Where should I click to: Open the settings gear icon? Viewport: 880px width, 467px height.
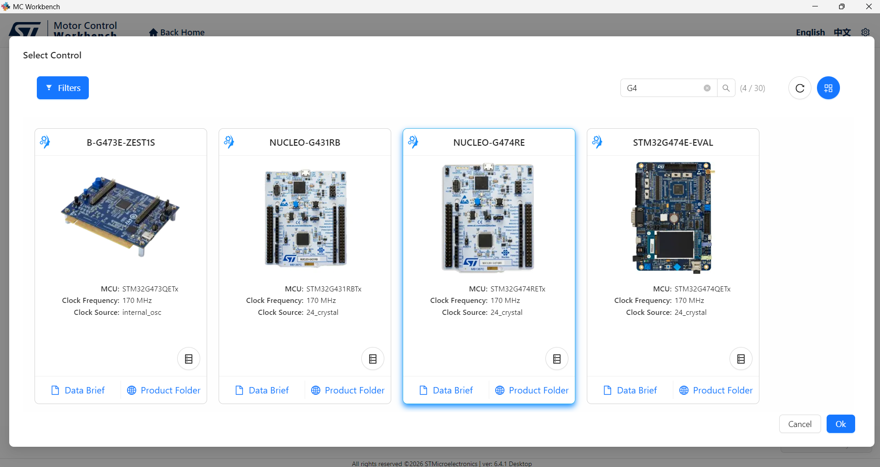(x=865, y=32)
